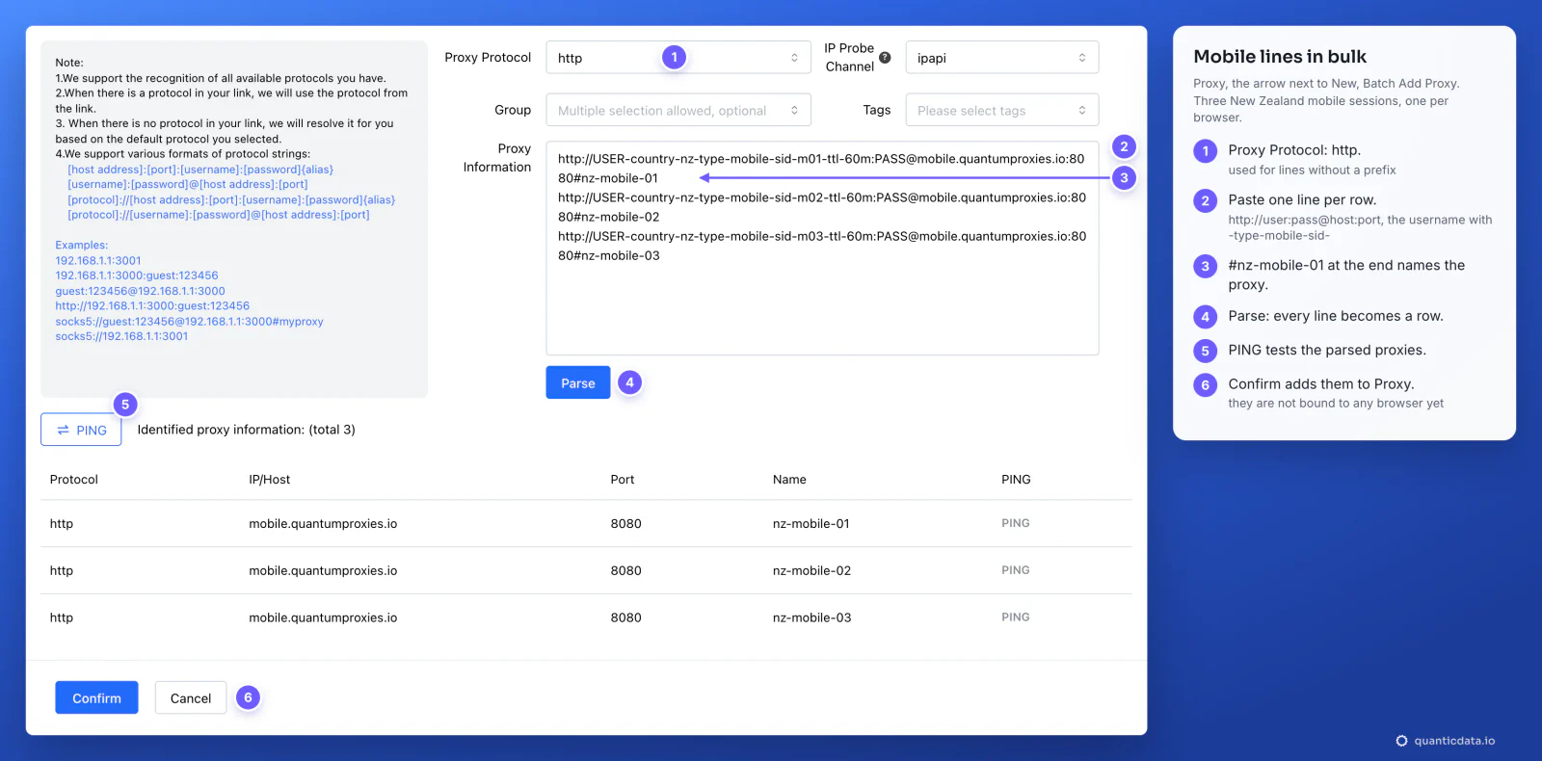Click example 'guest:123456@192.168.1.1:3000'
This screenshot has width=1542, height=761.
pyautogui.click(x=140, y=291)
